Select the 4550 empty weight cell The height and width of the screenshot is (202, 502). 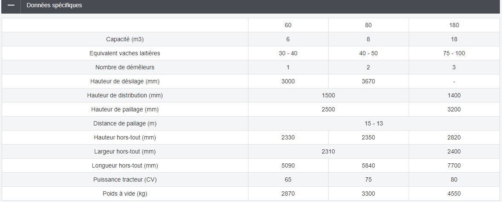[454, 193]
